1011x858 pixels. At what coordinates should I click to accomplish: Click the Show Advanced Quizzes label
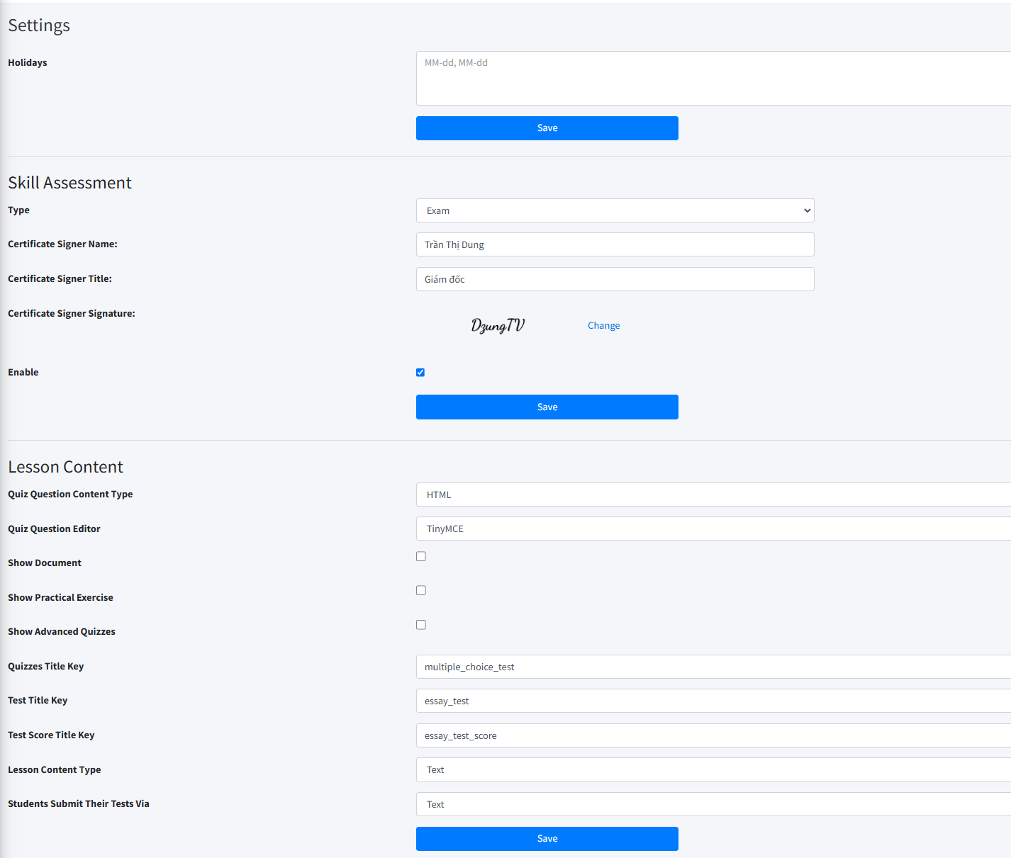62,631
